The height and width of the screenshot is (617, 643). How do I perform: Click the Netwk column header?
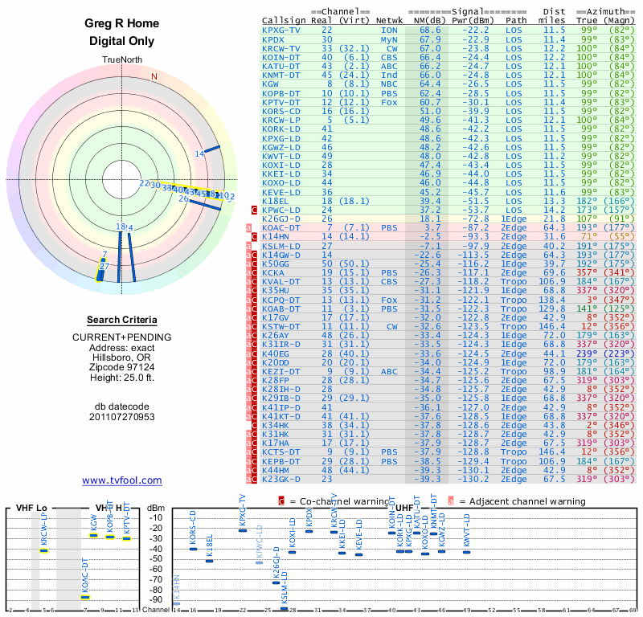pyautogui.click(x=389, y=21)
